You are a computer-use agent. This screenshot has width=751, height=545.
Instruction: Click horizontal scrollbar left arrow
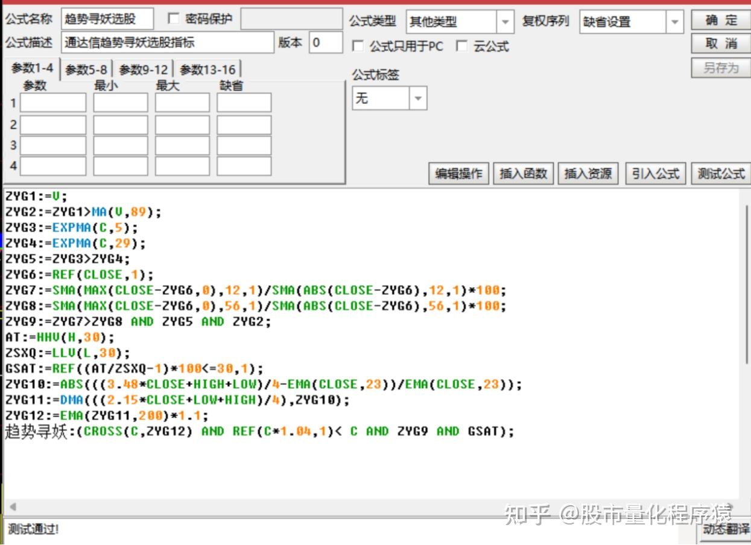pyautogui.click(x=13, y=507)
